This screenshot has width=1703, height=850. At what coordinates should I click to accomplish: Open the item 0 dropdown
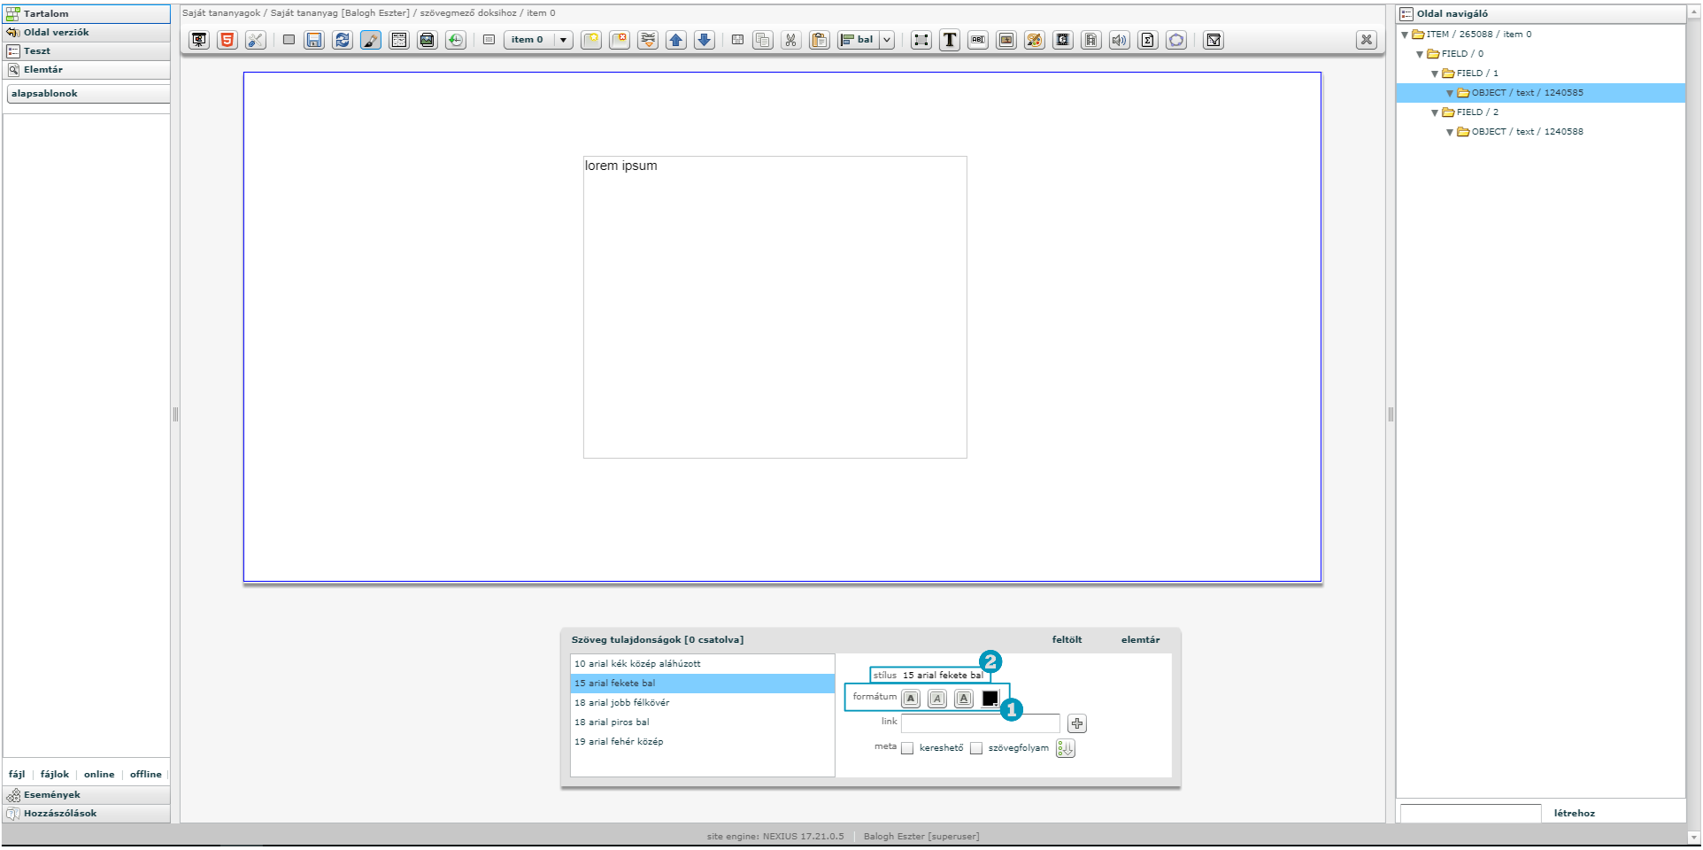tap(563, 40)
